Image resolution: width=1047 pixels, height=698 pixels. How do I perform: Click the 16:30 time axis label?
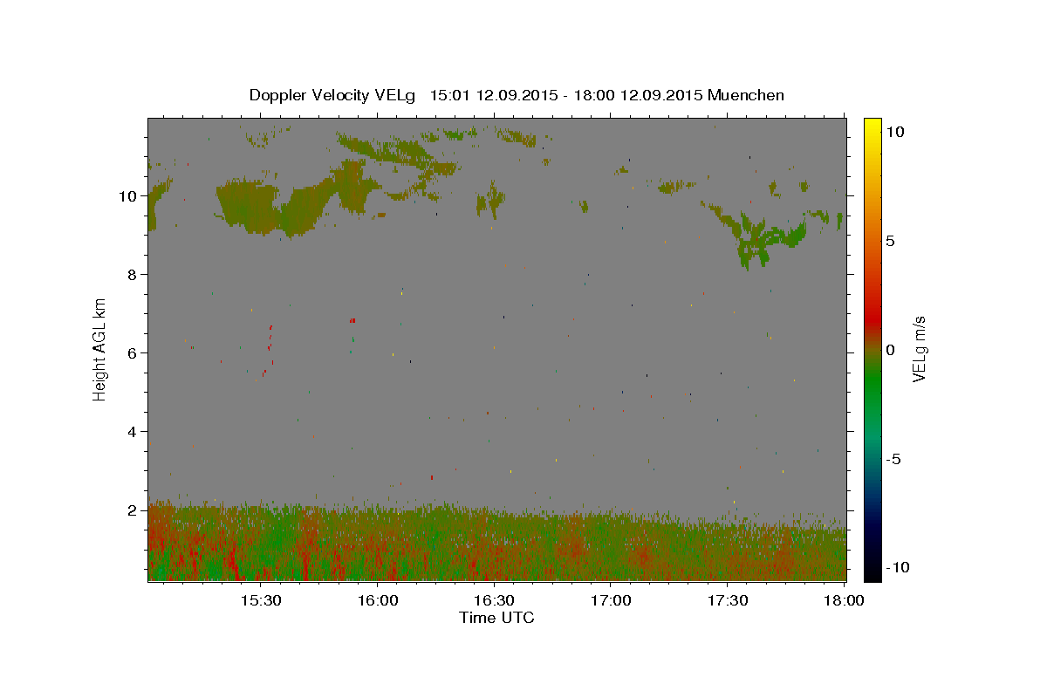pyautogui.click(x=494, y=600)
